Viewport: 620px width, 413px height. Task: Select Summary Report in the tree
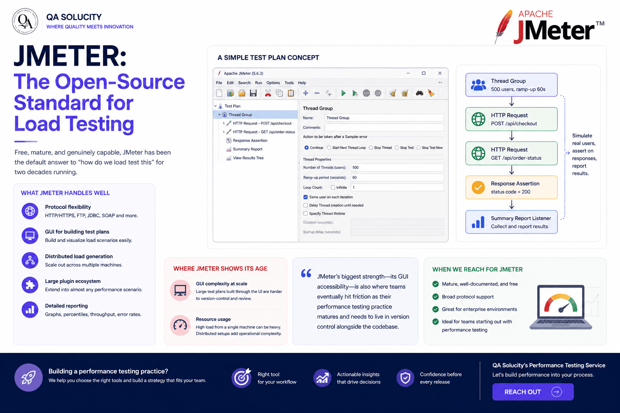pos(247,149)
